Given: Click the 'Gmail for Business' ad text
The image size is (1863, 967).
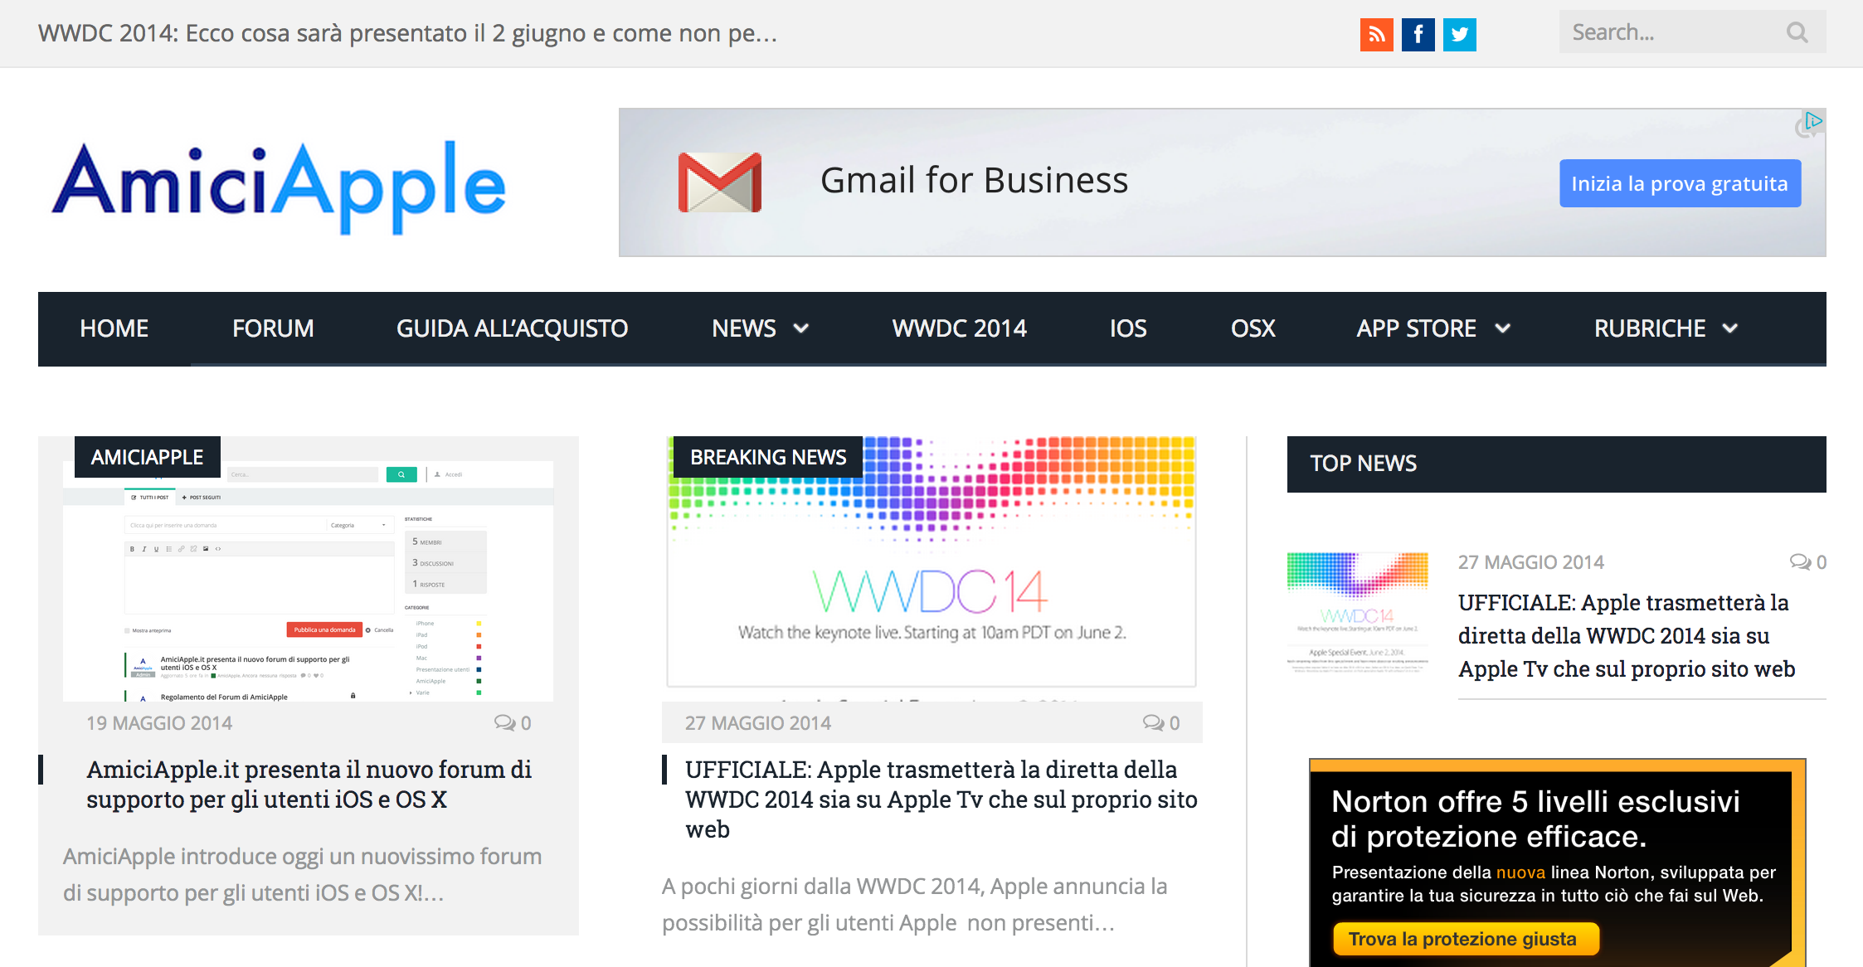Looking at the screenshot, I should [974, 181].
